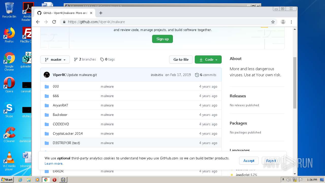Screen dimensions: 325x183
Task: Open the Recycle Bin desktop icon
Action: tap(9, 10)
